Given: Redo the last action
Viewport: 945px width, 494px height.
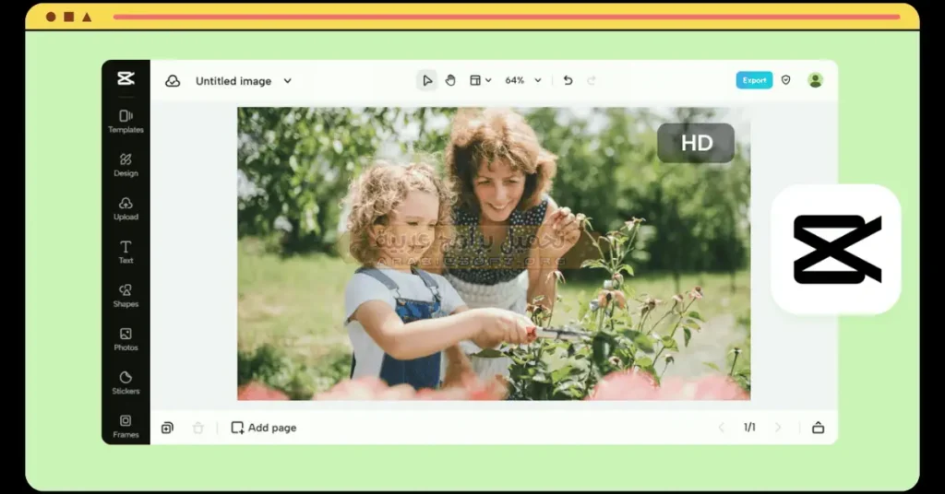Looking at the screenshot, I should 592,80.
